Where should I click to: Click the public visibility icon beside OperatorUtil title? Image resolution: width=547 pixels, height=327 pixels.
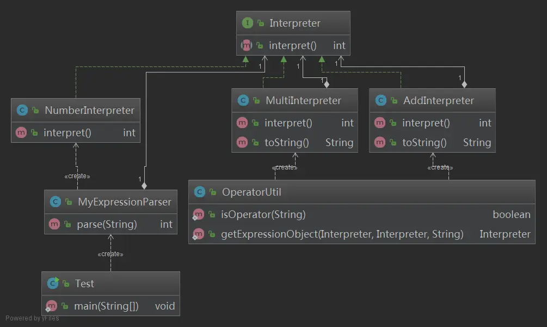[x=213, y=192]
